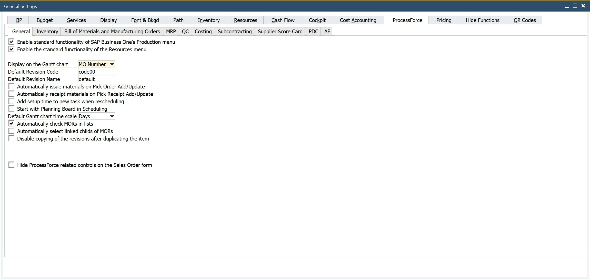This screenshot has width=590, height=280.
Task: Click QR Codes tab in top ribbon
Action: 524,20
